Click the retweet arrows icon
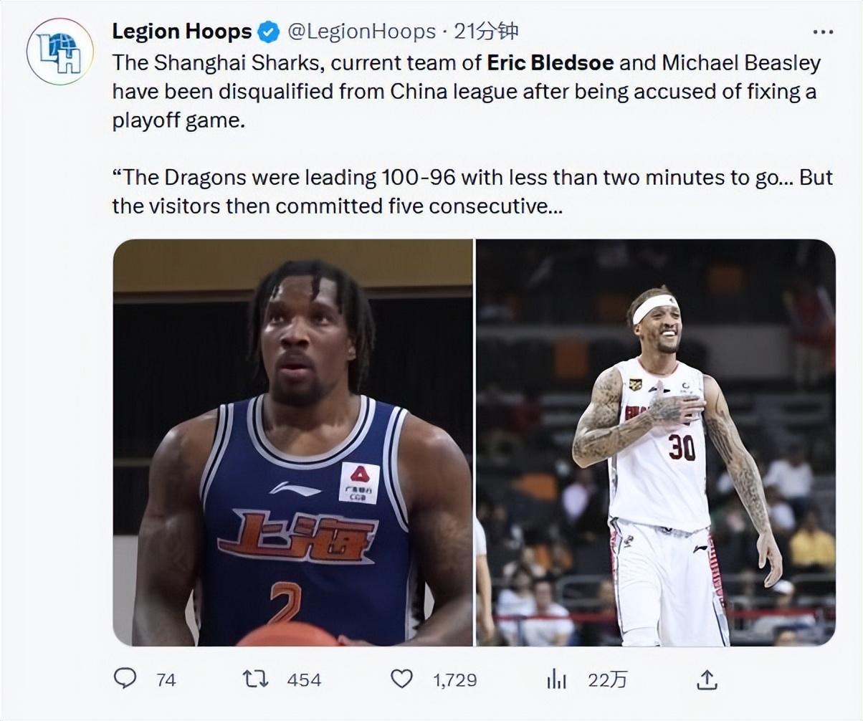The height and width of the screenshot is (721, 863). tap(254, 679)
